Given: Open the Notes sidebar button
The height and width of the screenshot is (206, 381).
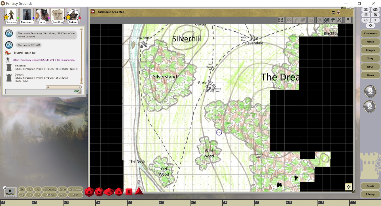Looking at the screenshot, I should (x=370, y=42).
